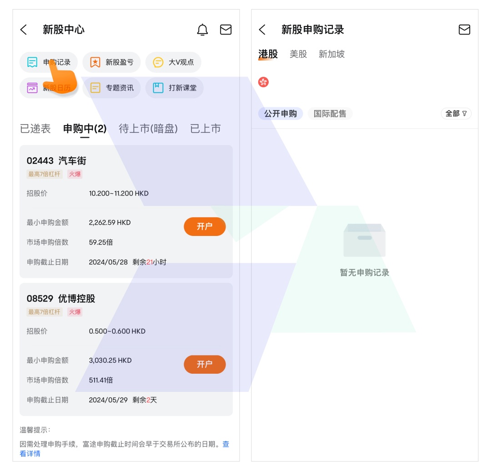This screenshot has width=491, height=471.
Task: Click the 大V观点 chat bubble icon
Action: pyautogui.click(x=158, y=62)
